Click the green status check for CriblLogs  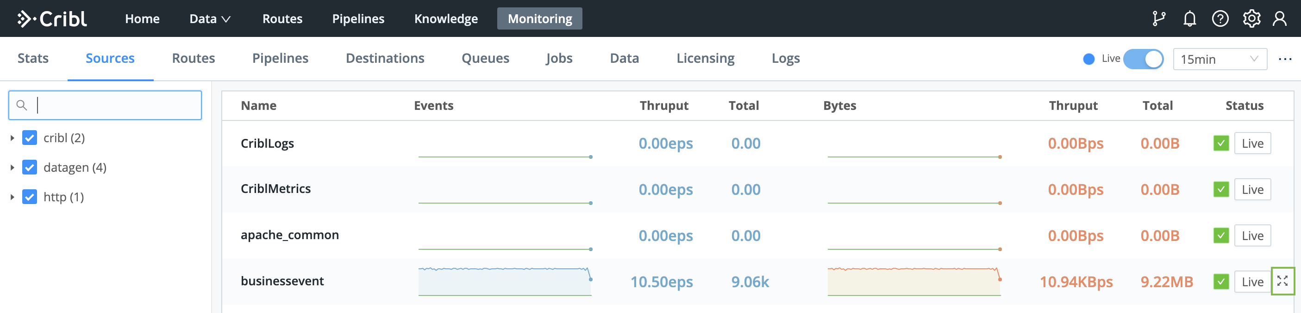pyautogui.click(x=1221, y=144)
